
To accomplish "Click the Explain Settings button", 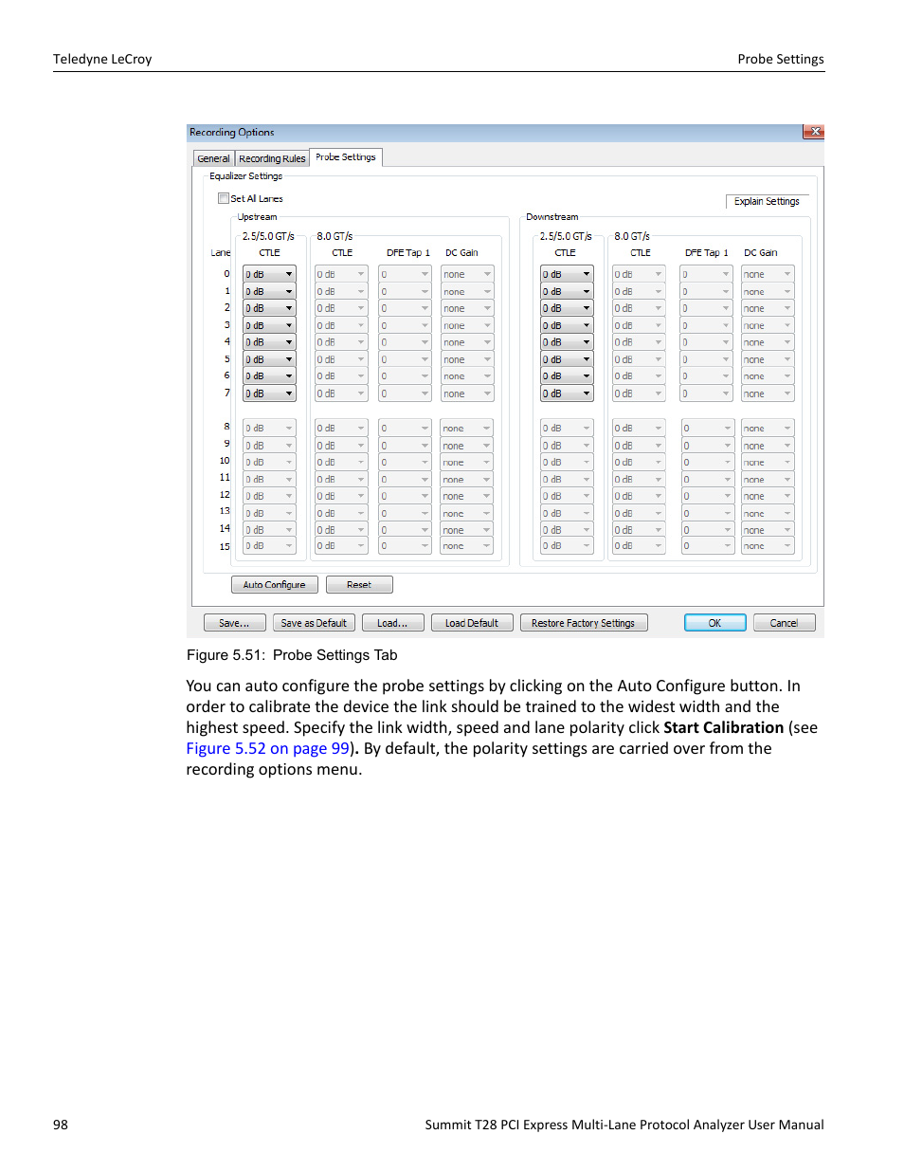I will click(x=766, y=200).
